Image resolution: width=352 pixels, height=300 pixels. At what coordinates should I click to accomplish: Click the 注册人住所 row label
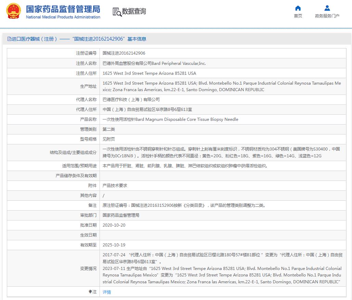pyautogui.click(x=86, y=73)
